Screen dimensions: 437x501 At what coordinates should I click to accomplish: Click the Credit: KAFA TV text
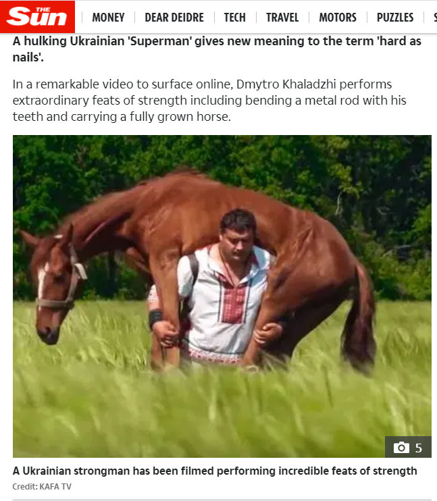[42, 486]
